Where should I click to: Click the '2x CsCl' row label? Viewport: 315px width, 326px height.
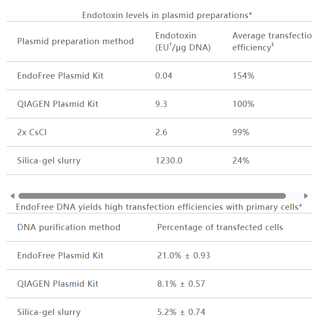pyautogui.click(x=32, y=132)
